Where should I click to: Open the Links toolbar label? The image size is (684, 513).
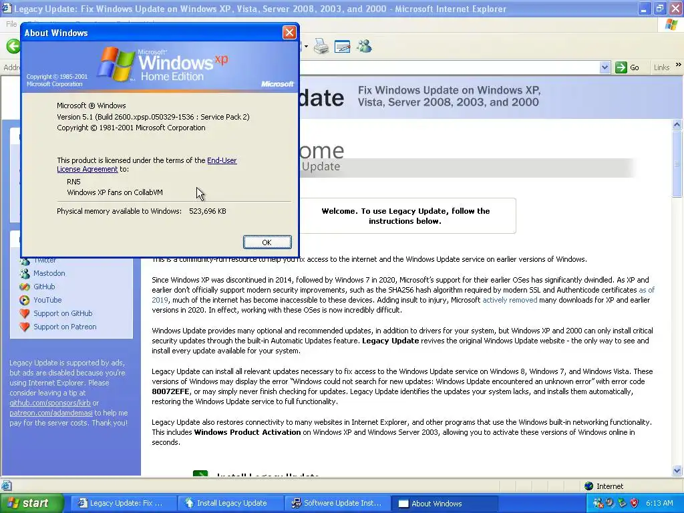click(x=661, y=67)
